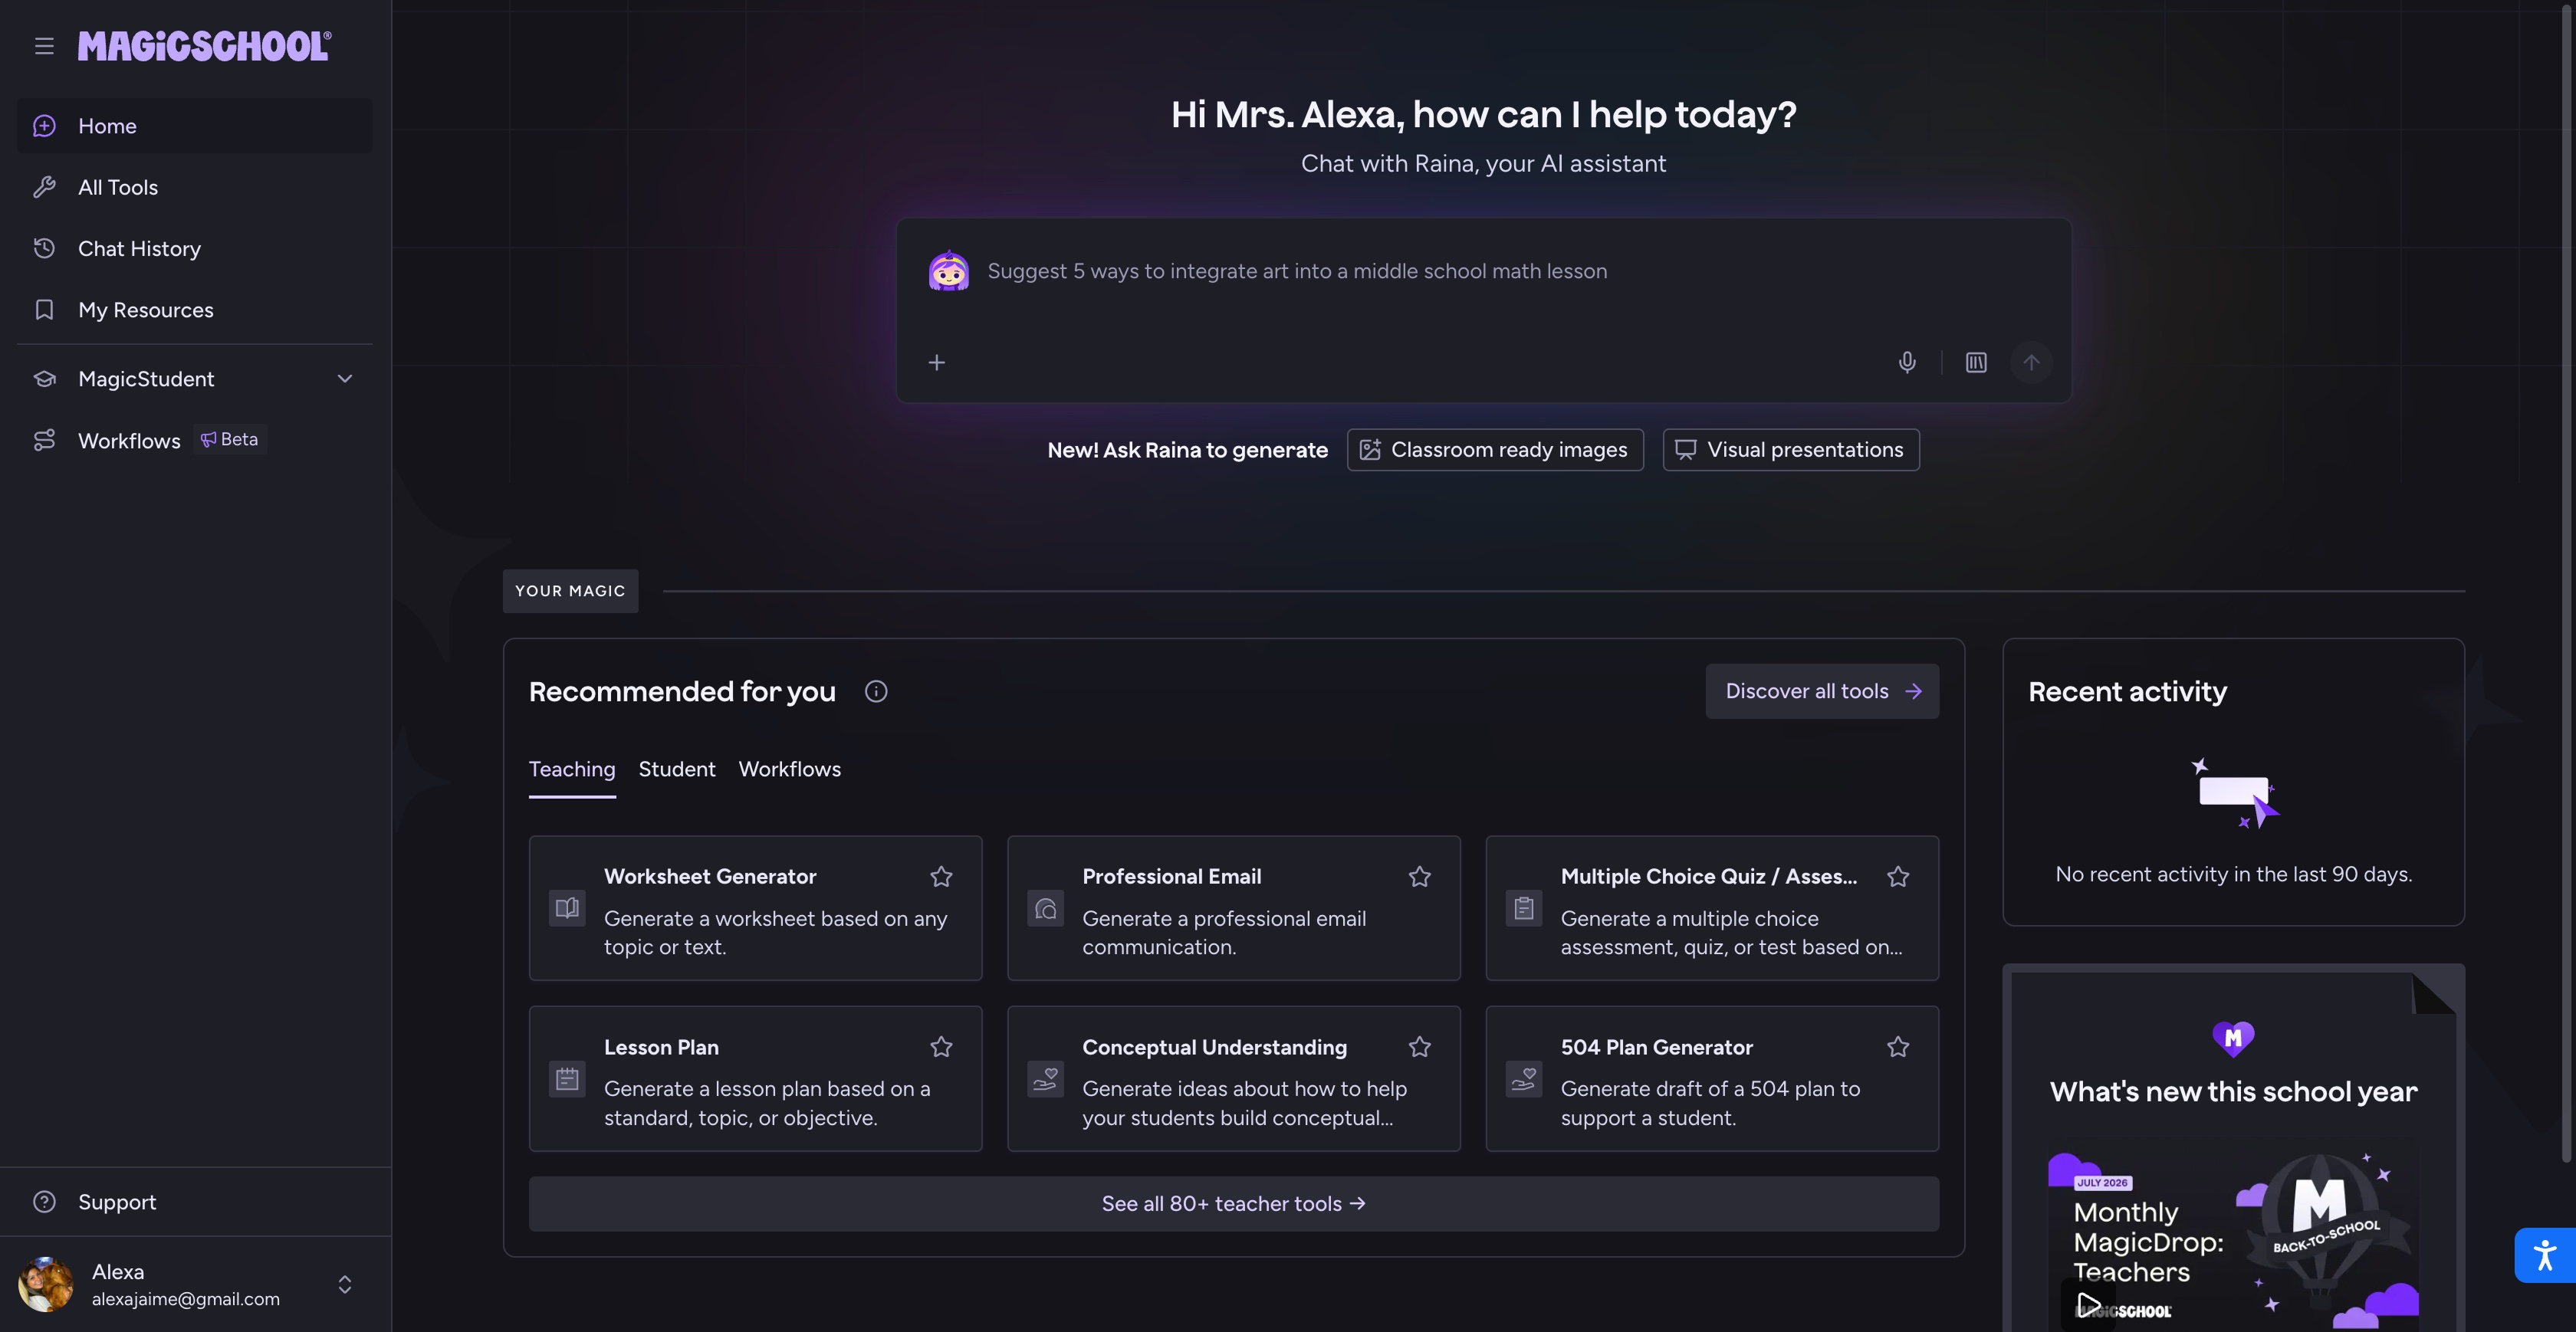Collapse sidebar with hamburger menu icon
Viewport: 2576px width, 1332px height.
click(44, 46)
